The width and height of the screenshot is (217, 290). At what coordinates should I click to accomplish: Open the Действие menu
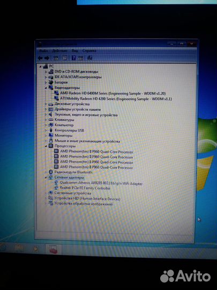point(59,50)
